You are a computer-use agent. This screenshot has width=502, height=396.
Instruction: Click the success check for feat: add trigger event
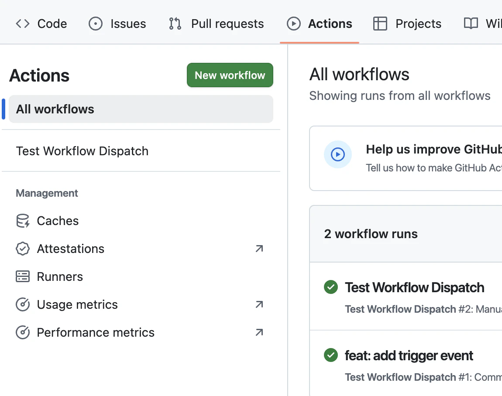coord(331,355)
